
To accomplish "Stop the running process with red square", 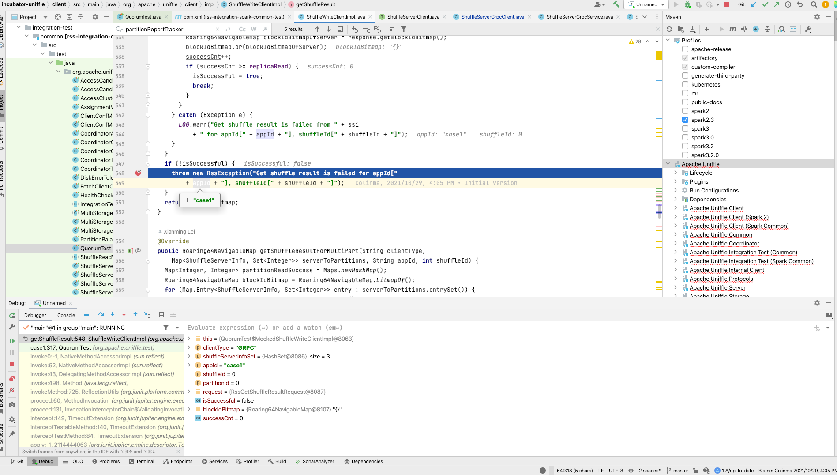I will click(x=727, y=4).
